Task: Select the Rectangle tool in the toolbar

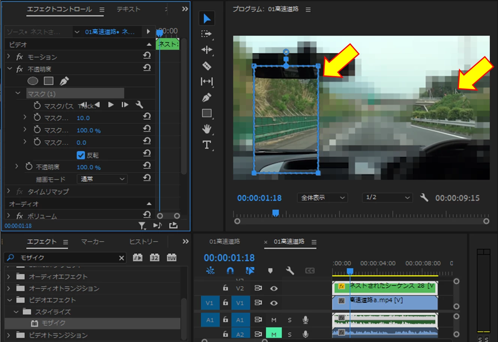Action: click(207, 113)
